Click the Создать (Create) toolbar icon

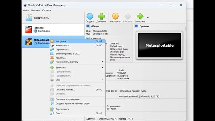coord(90,16)
